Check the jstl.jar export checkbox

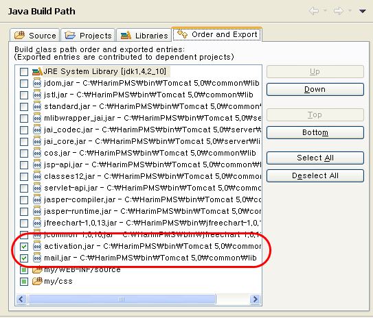tap(24, 95)
